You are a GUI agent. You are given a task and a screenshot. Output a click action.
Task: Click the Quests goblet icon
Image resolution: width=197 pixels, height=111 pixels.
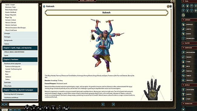pyautogui.click(x=183, y=94)
